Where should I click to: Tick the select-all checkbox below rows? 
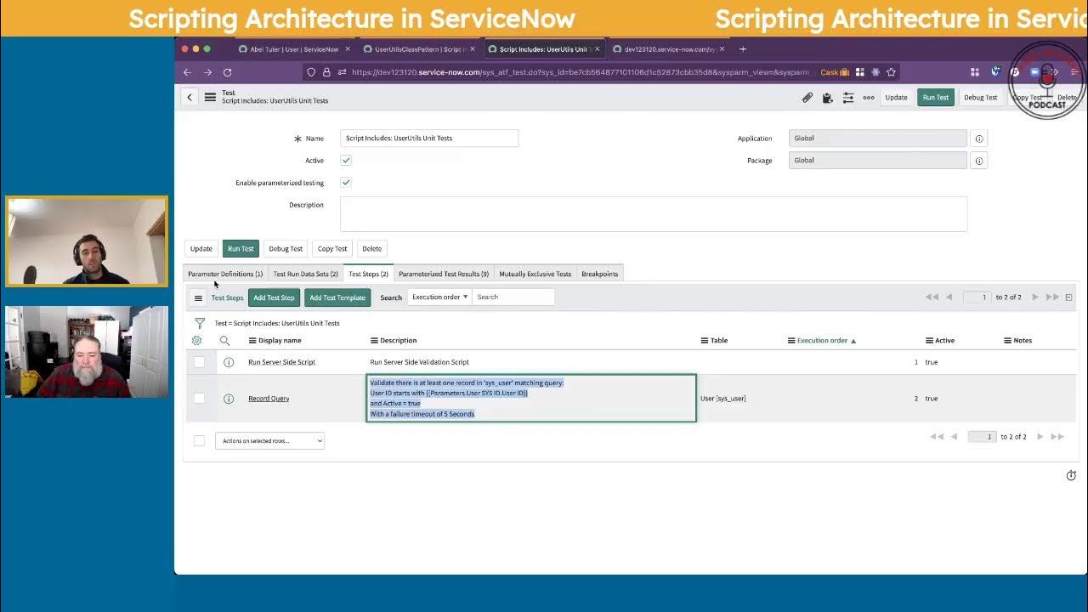click(199, 440)
